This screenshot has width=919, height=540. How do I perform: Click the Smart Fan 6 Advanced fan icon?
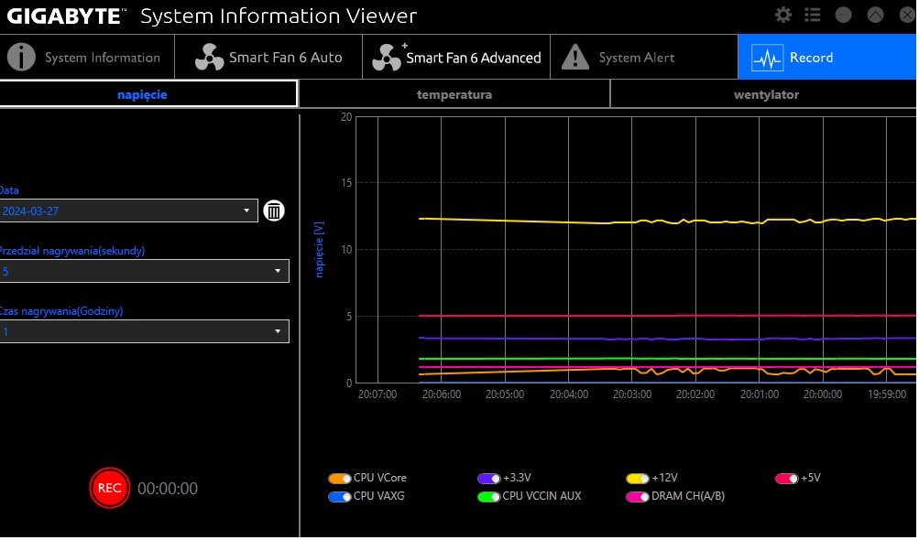tap(387, 58)
